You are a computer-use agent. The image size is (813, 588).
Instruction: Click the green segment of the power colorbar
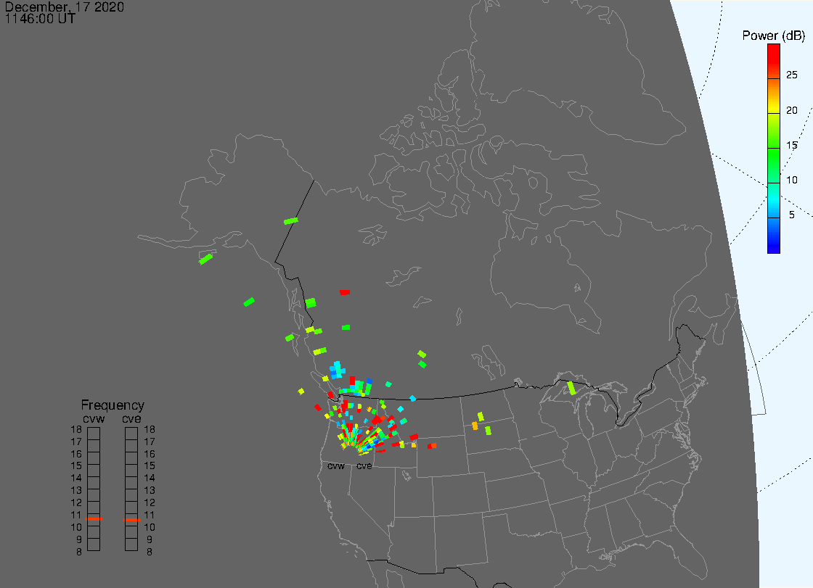click(774, 166)
